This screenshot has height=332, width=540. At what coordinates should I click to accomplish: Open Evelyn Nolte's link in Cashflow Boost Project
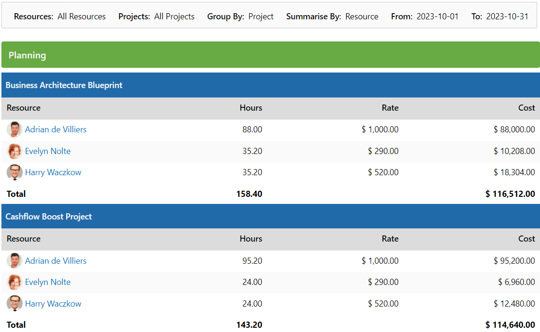tap(48, 282)
